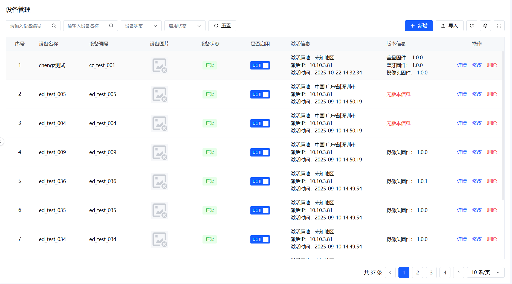Open the table settings gear

click(x=485, y=25)
